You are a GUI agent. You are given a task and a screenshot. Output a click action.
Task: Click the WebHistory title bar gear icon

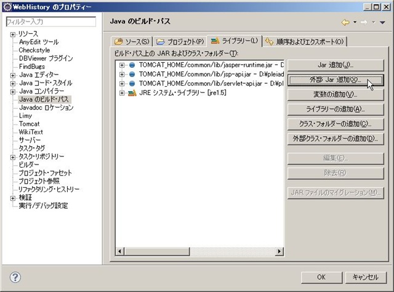[x=7, y=7]
